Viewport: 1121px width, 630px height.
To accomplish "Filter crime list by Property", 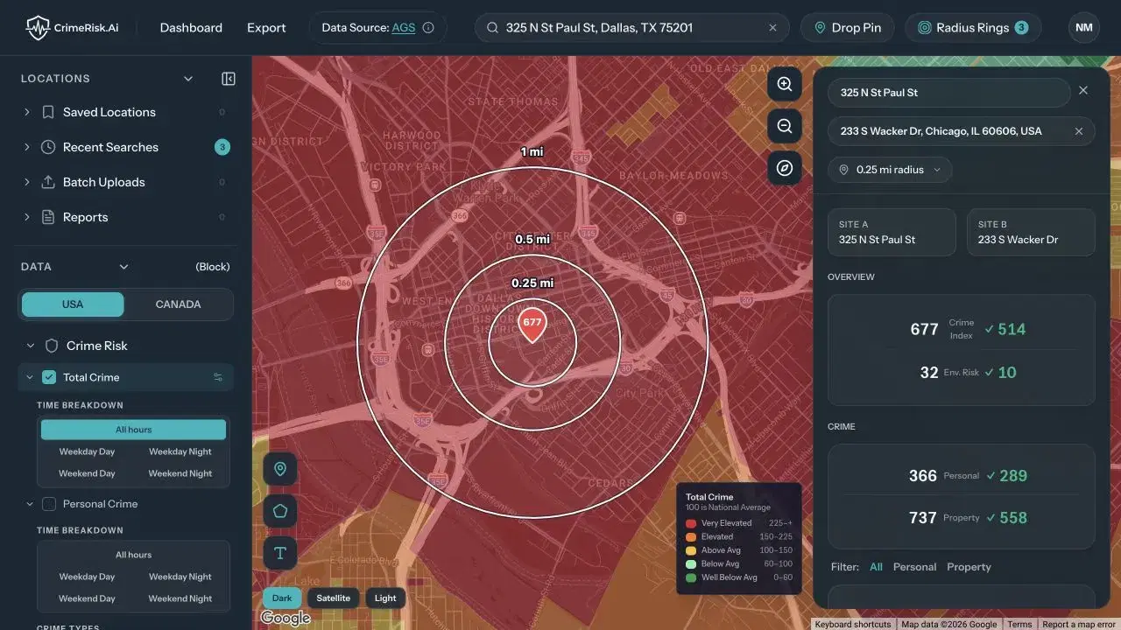I will click(x=969, y=567).
